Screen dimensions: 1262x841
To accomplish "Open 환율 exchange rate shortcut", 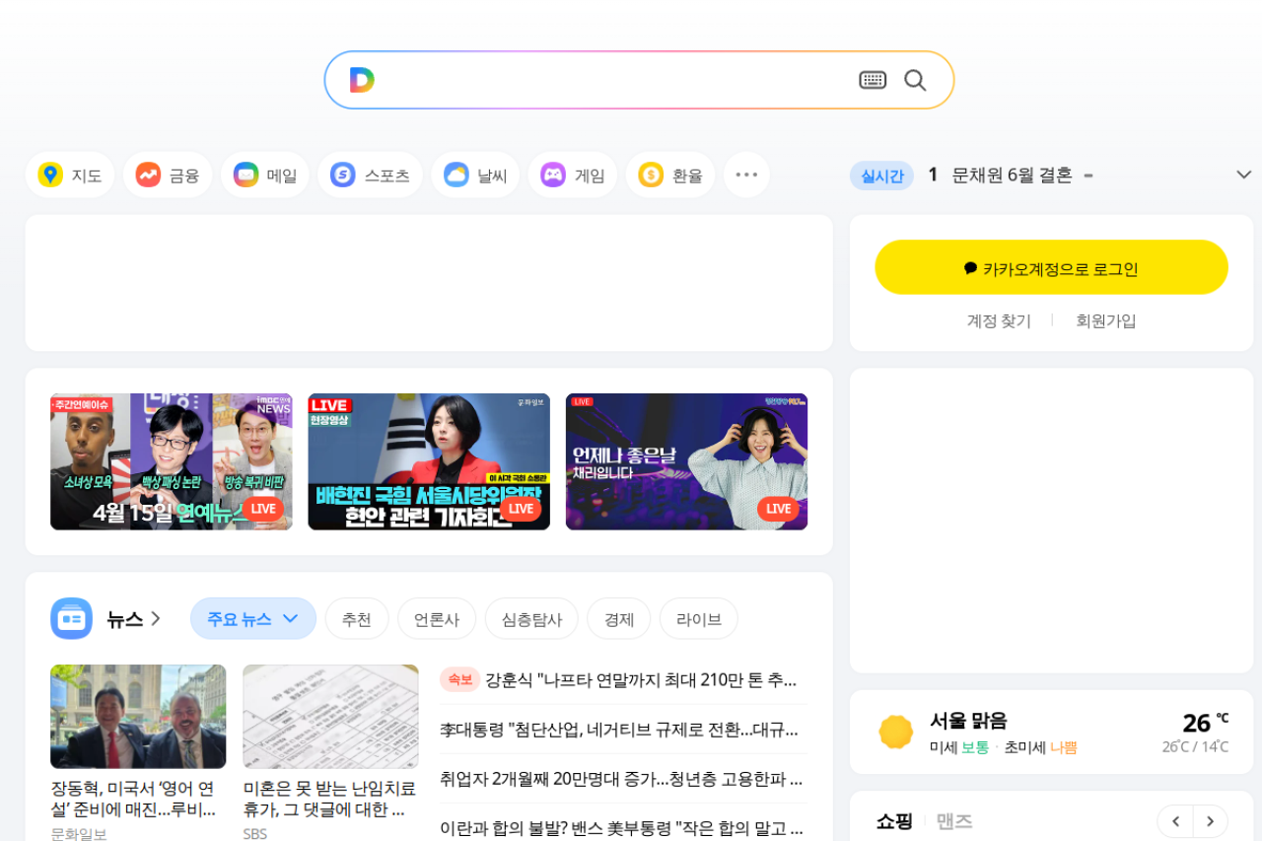I will [x=670, y=175].
